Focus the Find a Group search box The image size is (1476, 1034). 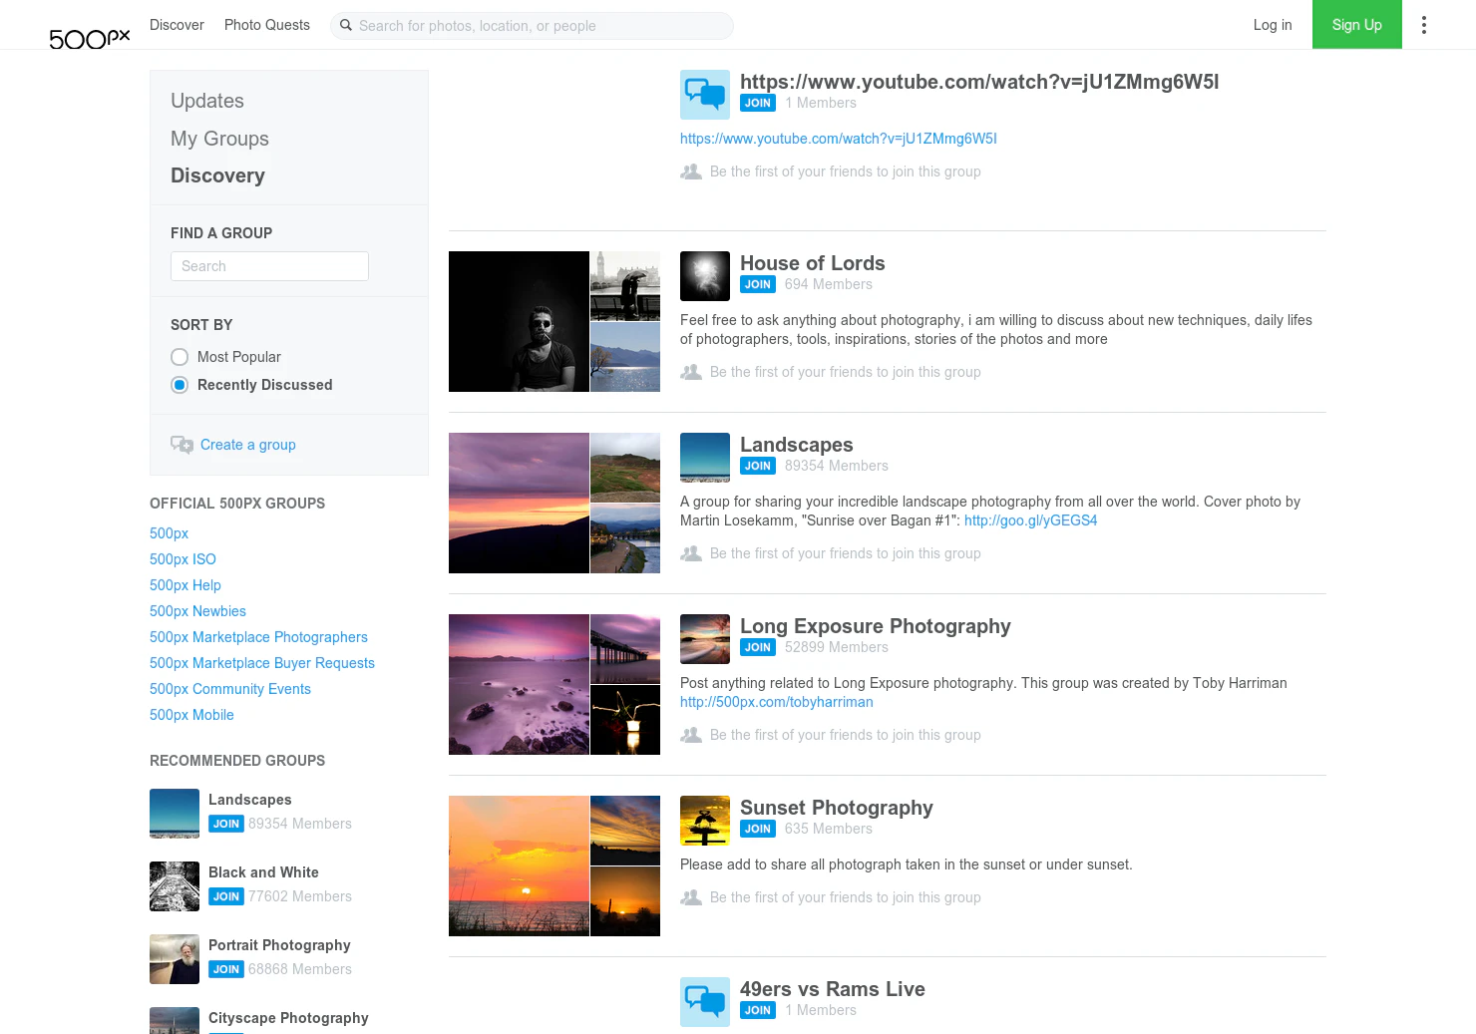coord(269,266)
